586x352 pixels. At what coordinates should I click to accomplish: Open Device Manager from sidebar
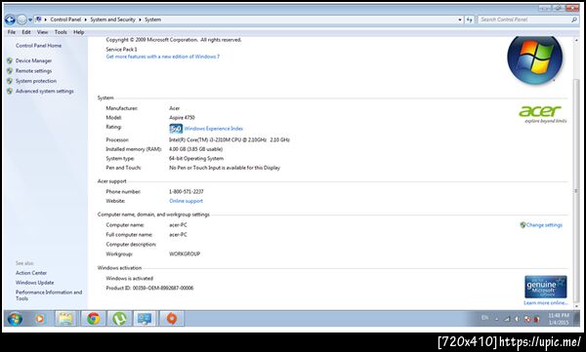[x=33, y=60]
